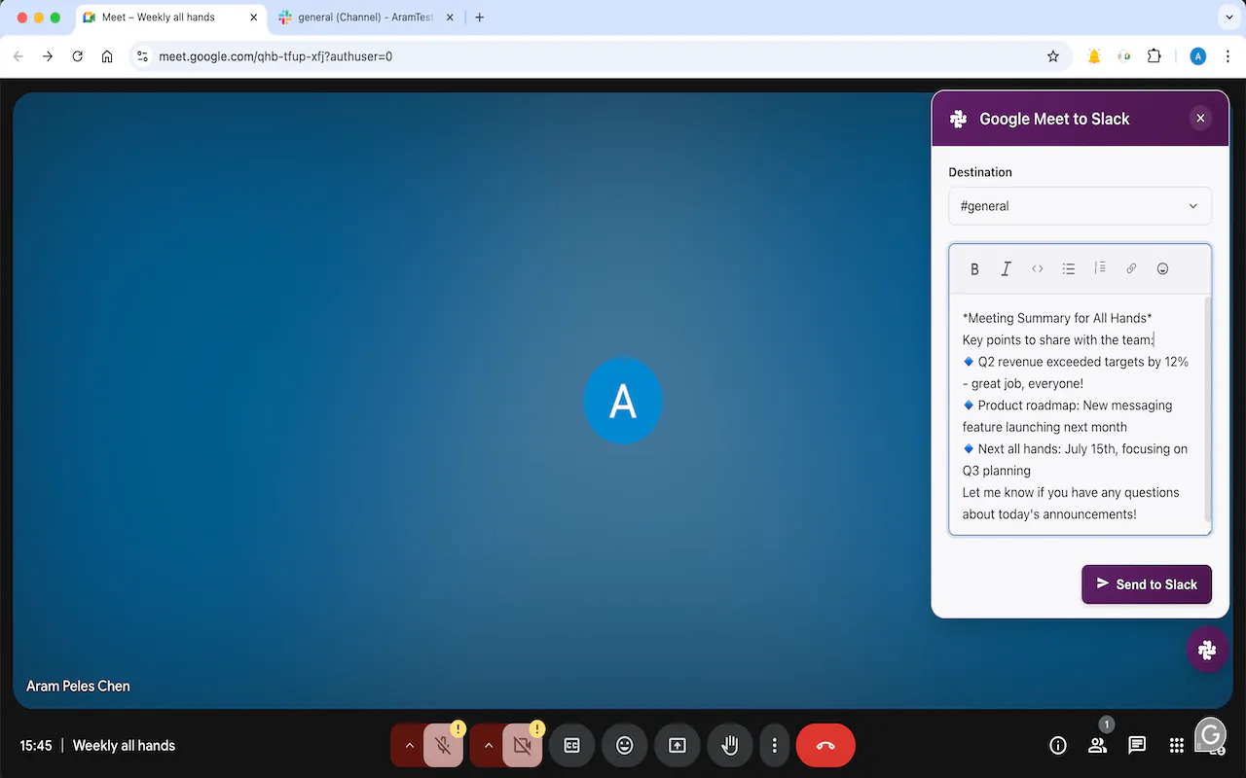Reload the page in browser
Screen dimensions: 1246x778
coord(77,56)
